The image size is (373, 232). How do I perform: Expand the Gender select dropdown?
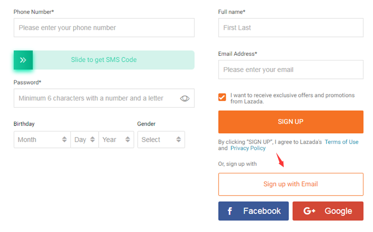[161, 139]
